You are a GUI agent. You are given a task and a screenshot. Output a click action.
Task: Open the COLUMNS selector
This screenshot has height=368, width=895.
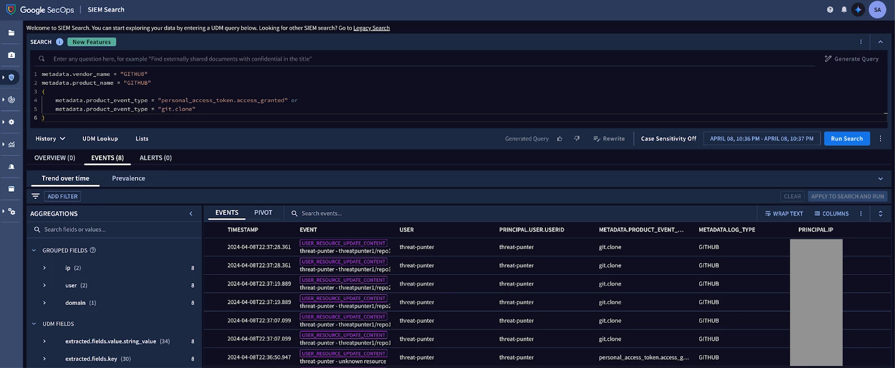click(831, 213)
